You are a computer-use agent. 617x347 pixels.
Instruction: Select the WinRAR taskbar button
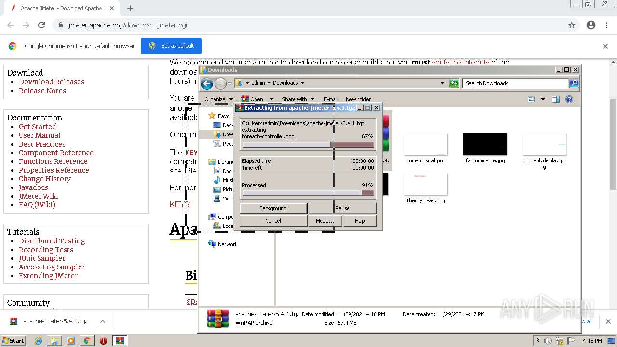coord(120,341)
